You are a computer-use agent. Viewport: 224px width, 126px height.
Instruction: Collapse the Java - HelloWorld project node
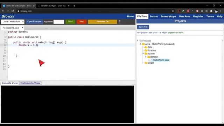click(140, 44)
